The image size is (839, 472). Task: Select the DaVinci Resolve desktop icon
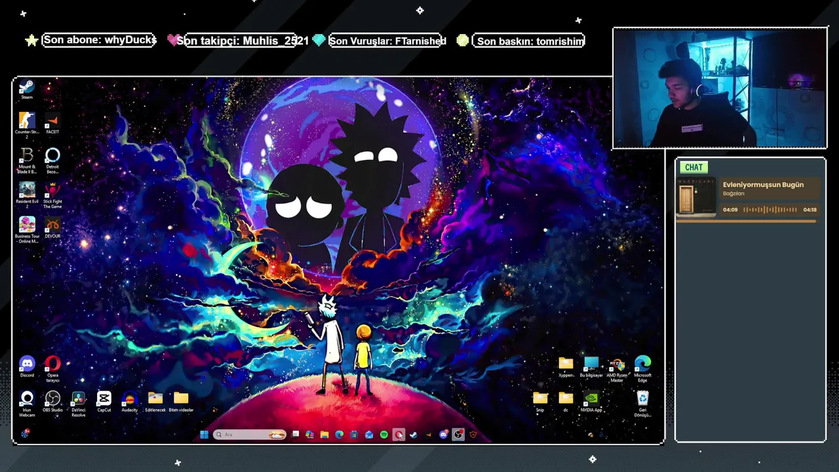point(78,403)
